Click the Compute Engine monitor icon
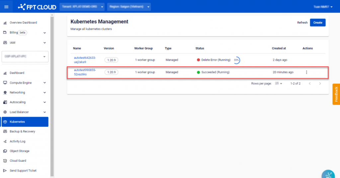340x178 pixels. pos(5,83)
